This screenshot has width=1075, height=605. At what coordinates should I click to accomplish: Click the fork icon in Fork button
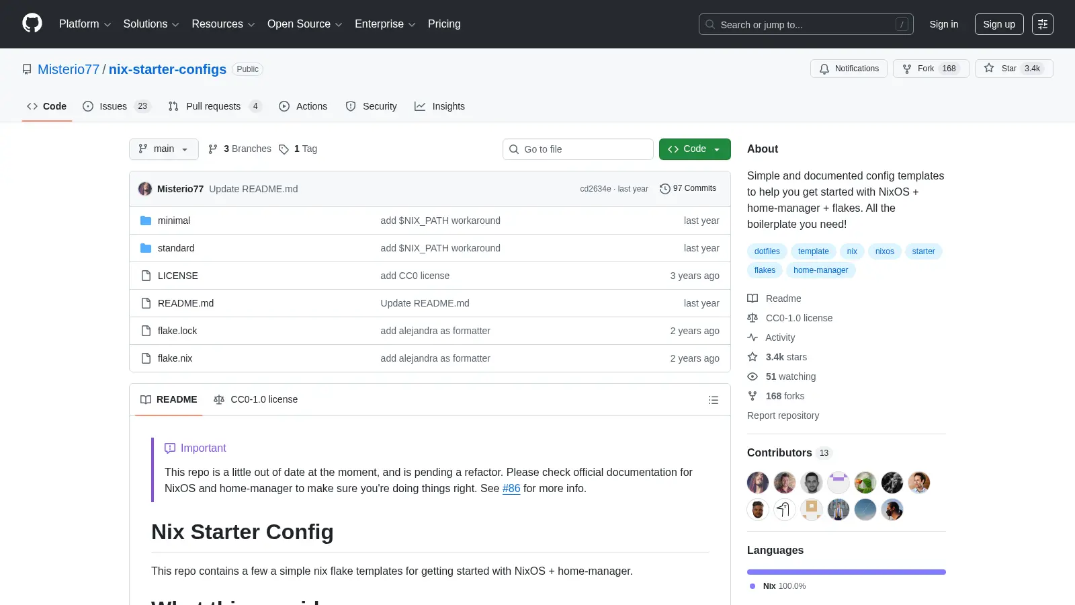pyautogui.click(x=907, y=69)
